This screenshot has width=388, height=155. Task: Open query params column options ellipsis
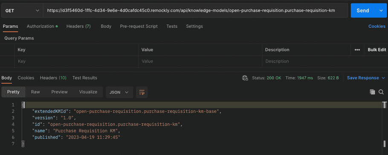[x=357, y=50]
